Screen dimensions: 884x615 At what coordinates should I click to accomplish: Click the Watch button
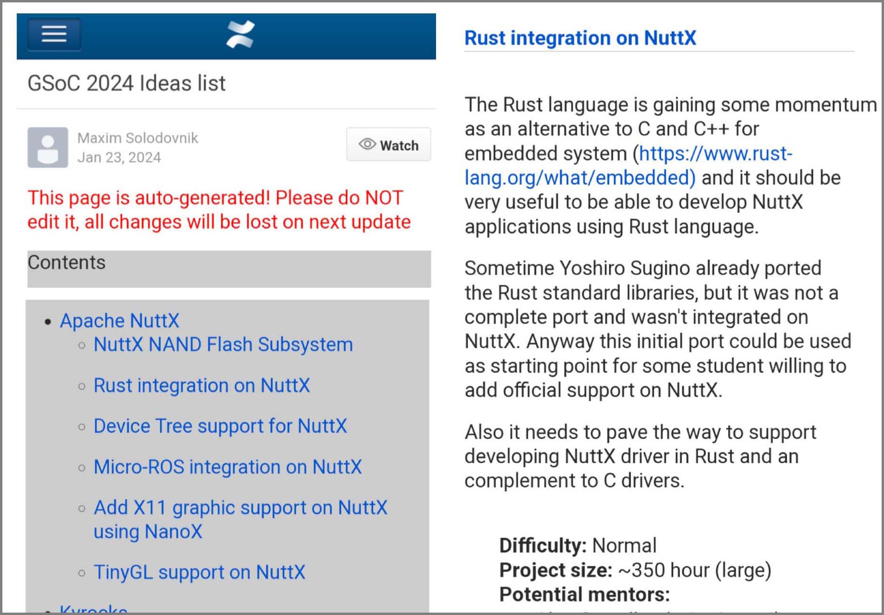[389, 145]
